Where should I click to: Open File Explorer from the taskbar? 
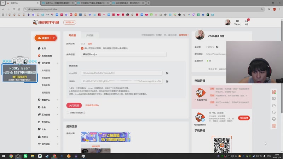click(x=33, y=156)
